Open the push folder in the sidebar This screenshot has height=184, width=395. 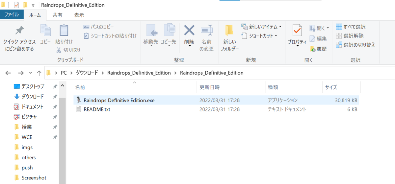27,168
